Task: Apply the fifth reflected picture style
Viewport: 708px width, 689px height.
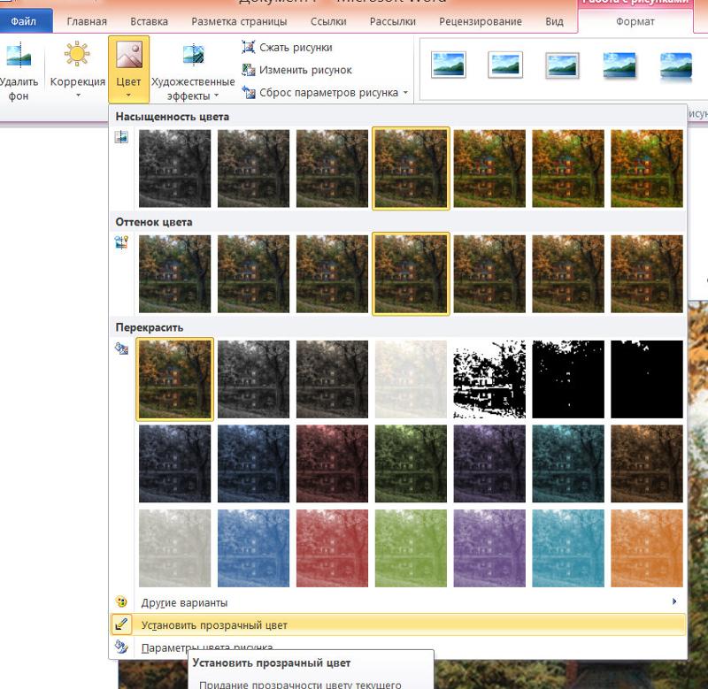Action: [676, 67]
